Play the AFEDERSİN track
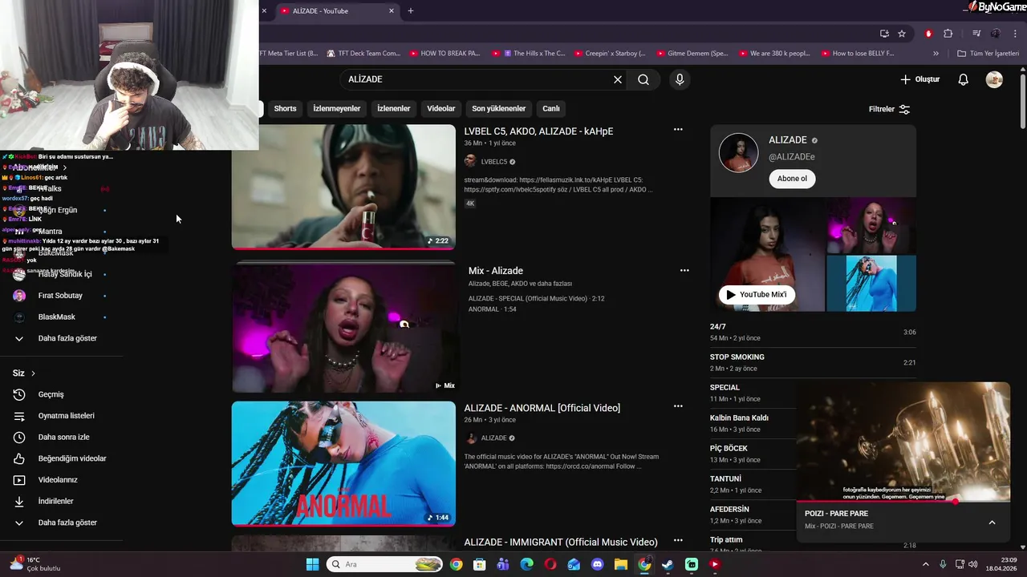 751,514
